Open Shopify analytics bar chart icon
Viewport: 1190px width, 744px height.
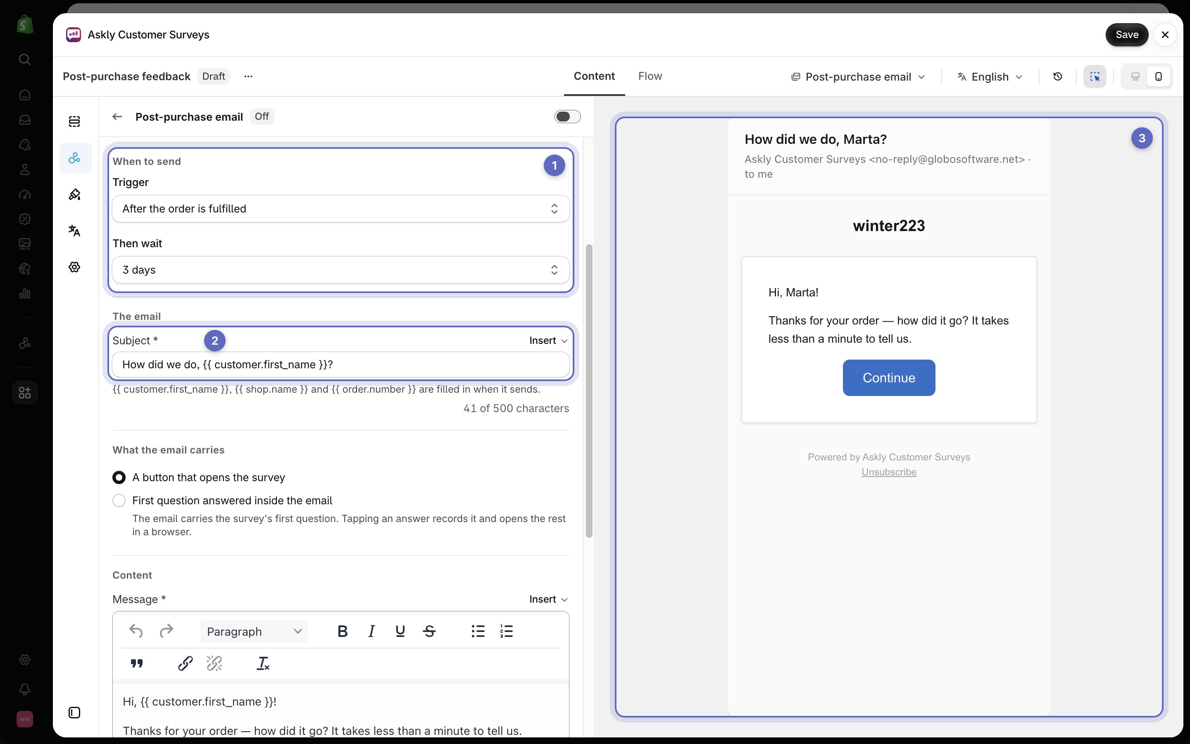pyautogui.click(x=25, y=294)
